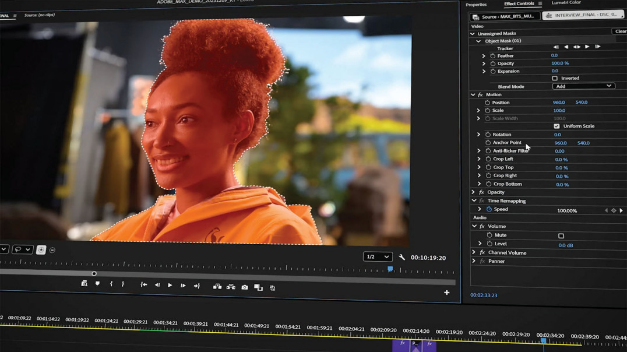The height and width of the screenshot is (352, 627).
Task: Toggle the audio Mute checkbox
Action: pyautogui.click(x=561, y=236)
